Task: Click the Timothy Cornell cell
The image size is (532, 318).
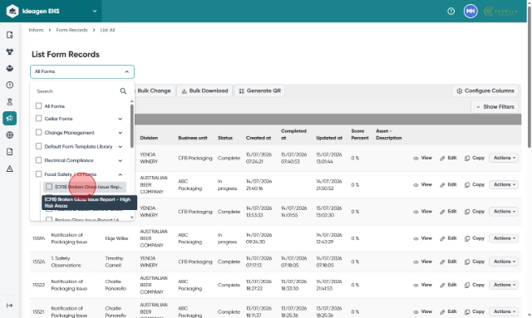Action: [113, 262]
